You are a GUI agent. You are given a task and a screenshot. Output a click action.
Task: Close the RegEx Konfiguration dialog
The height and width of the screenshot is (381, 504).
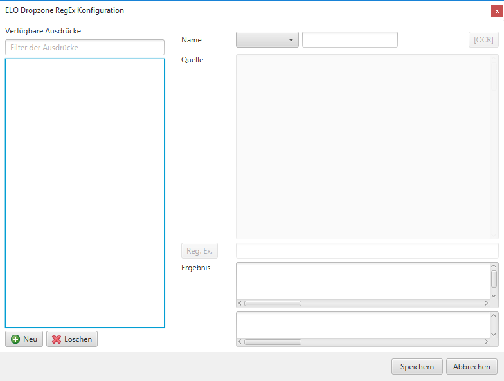pyautogui.click(x=497, y=12)
